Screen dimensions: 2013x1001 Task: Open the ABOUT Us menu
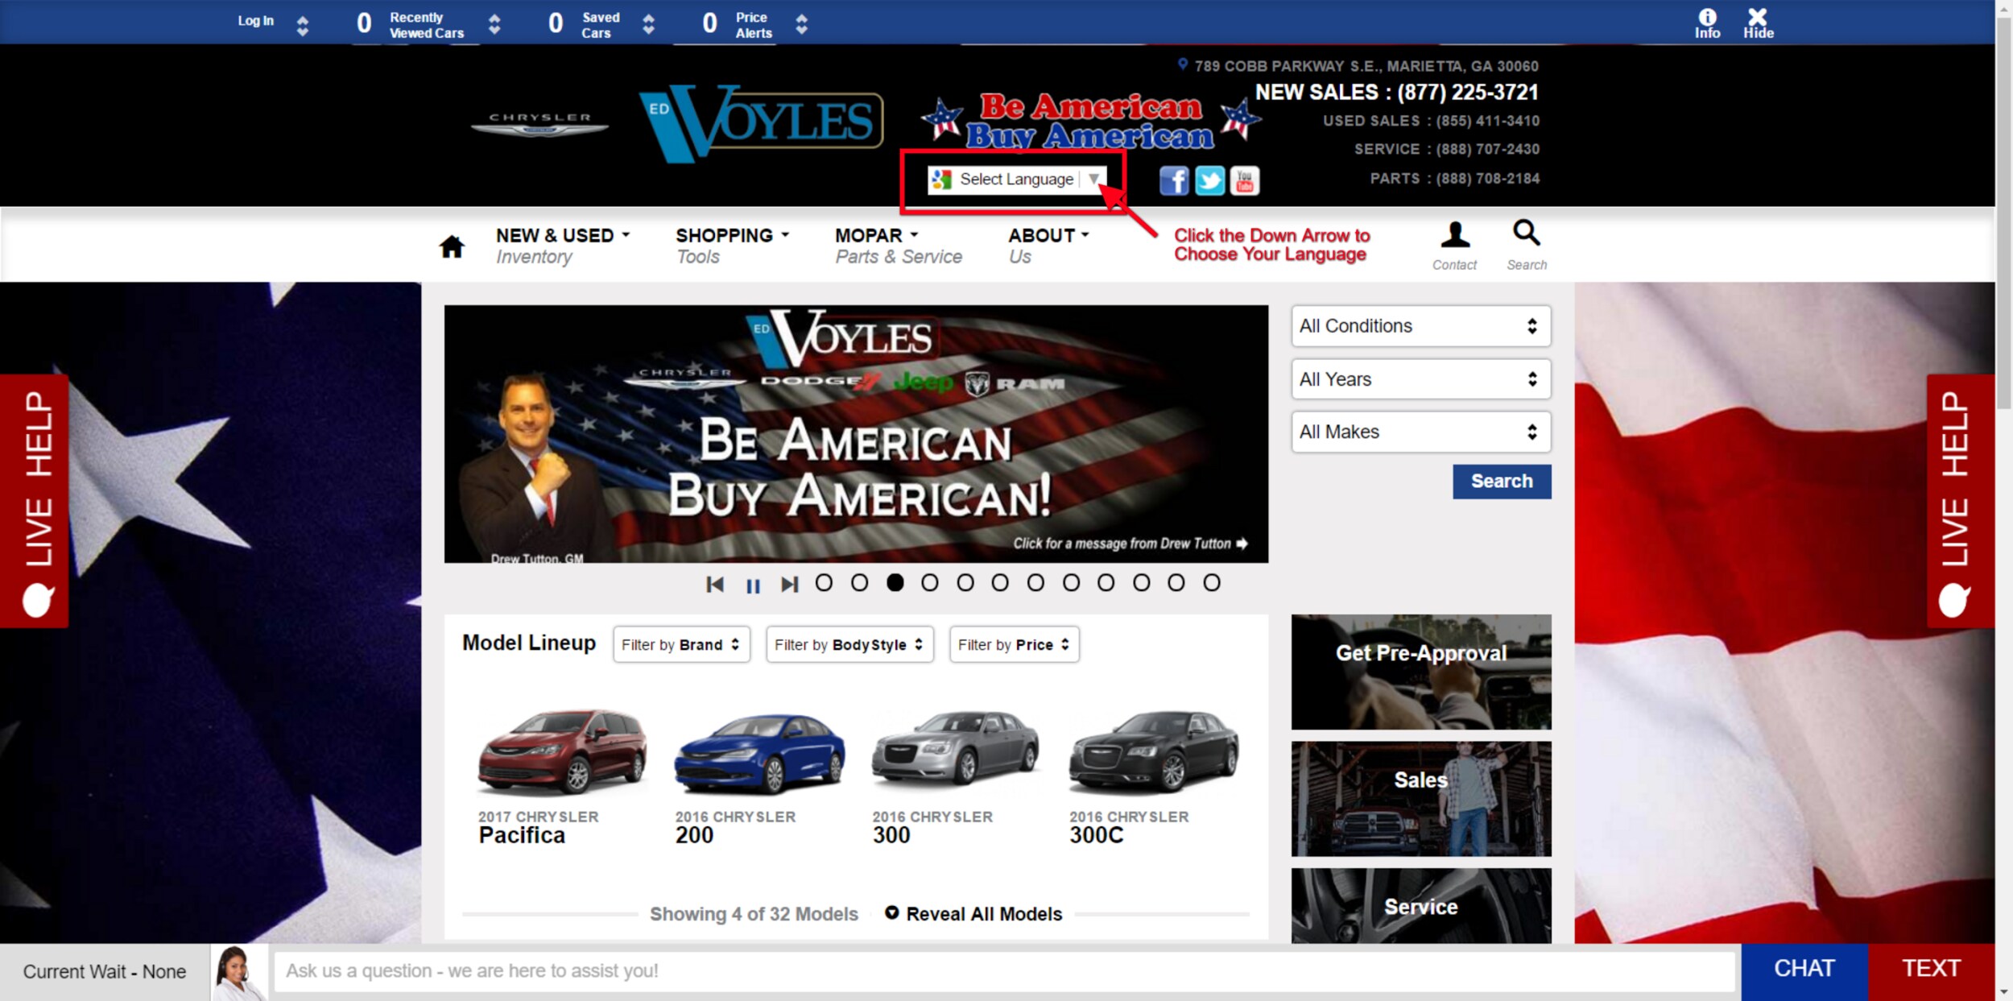(x=1048, y=246)
